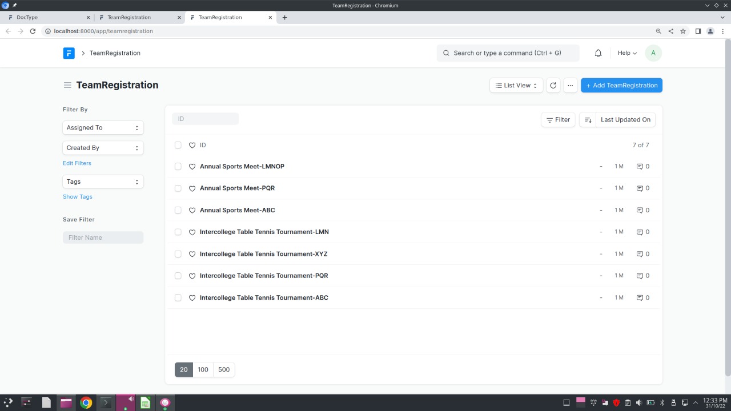Check the Annual Sports Meet-ABC row
731x411 pixels.
point(178,210)
